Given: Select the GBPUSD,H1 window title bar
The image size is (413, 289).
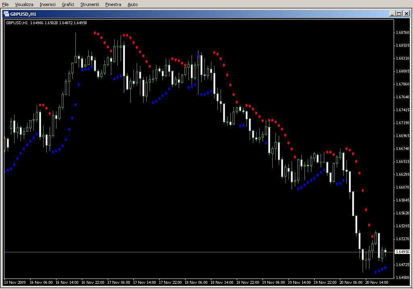Looking at the screenshot, I should [206, 14].
